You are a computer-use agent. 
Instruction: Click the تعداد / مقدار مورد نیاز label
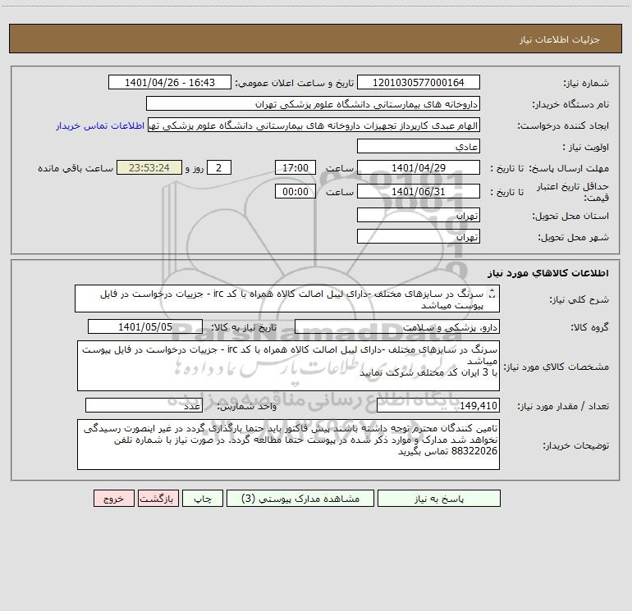(x=563, y=406)
